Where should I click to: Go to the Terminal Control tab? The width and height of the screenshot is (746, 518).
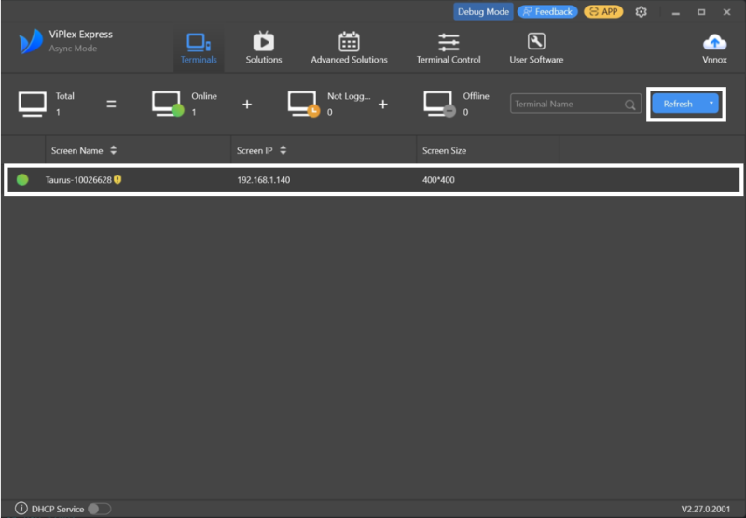tap(449, 48)
